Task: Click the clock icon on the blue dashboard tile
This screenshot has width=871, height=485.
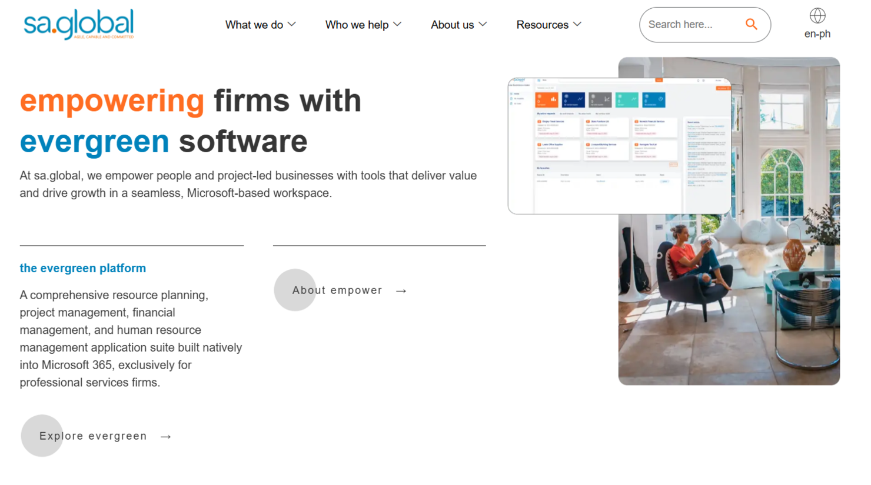Action: pyautogui.click(x=660, y=98)
